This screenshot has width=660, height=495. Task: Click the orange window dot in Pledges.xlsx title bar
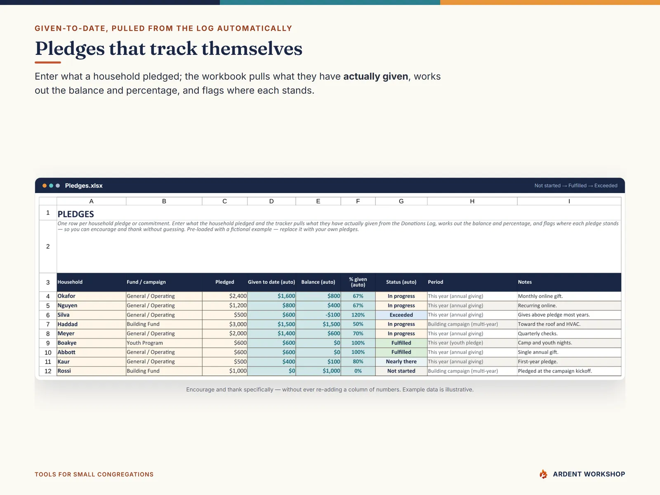tap(45, 186)
